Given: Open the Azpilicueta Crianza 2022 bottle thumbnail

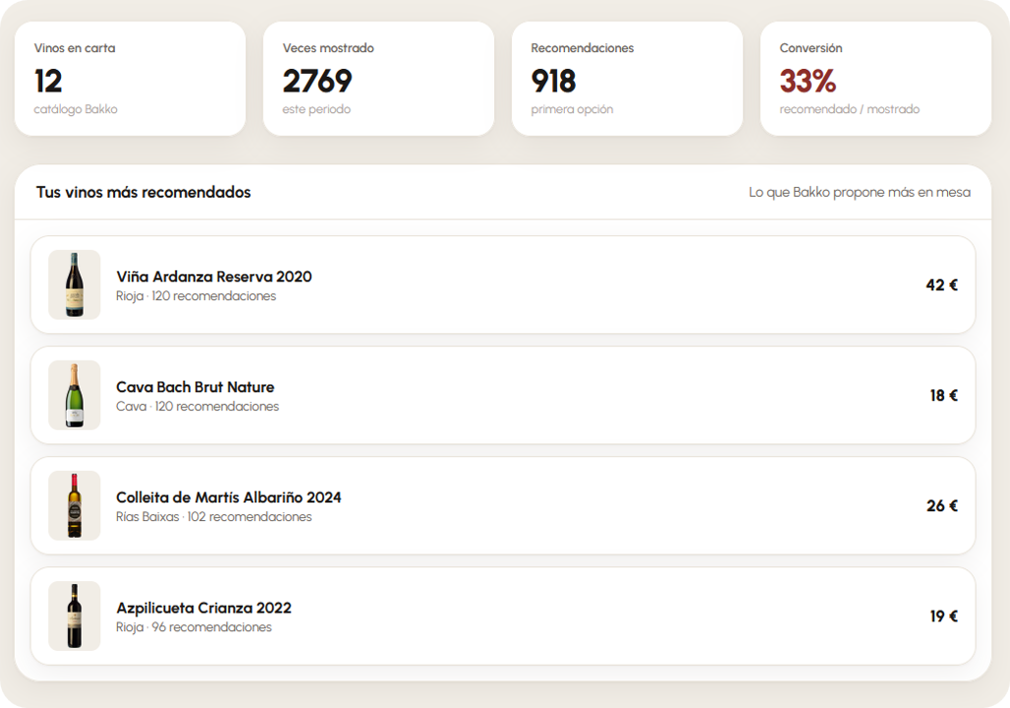Looking at the screenshot, I should (x=74, y=616).
